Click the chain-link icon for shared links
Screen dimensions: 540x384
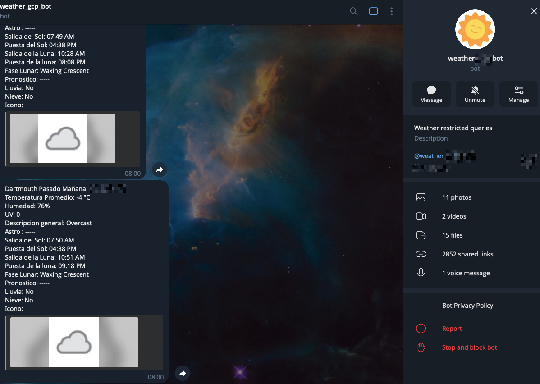tap(421, 254)
